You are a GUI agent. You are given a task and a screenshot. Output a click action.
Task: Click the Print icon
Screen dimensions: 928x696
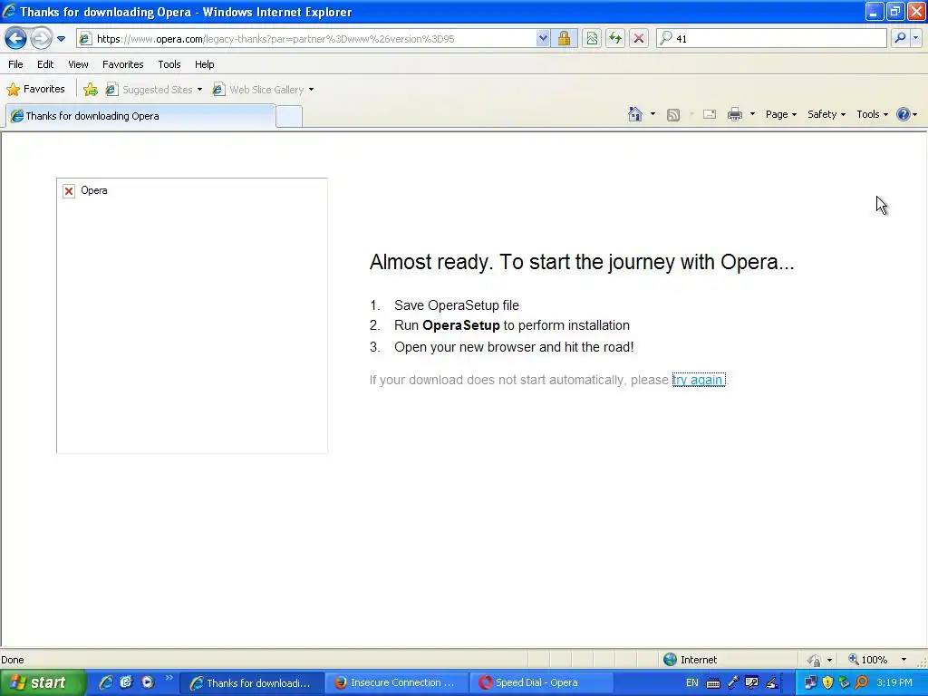click(x=734, y=114)
